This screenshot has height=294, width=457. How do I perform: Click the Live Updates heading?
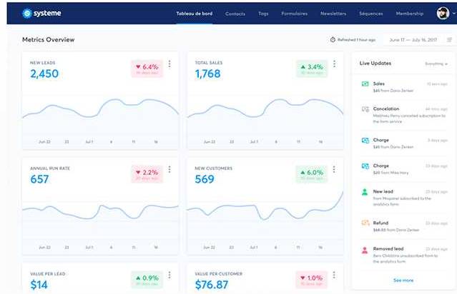pyautogui.click(x=375, y=64)
